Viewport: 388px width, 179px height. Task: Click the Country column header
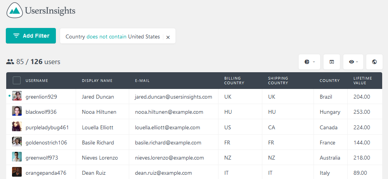[x=329, y=80]
